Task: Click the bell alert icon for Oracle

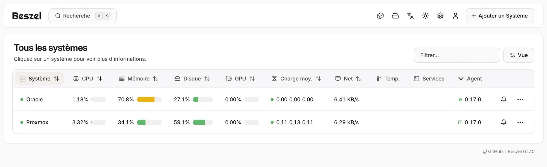Action: coord(504,99)
